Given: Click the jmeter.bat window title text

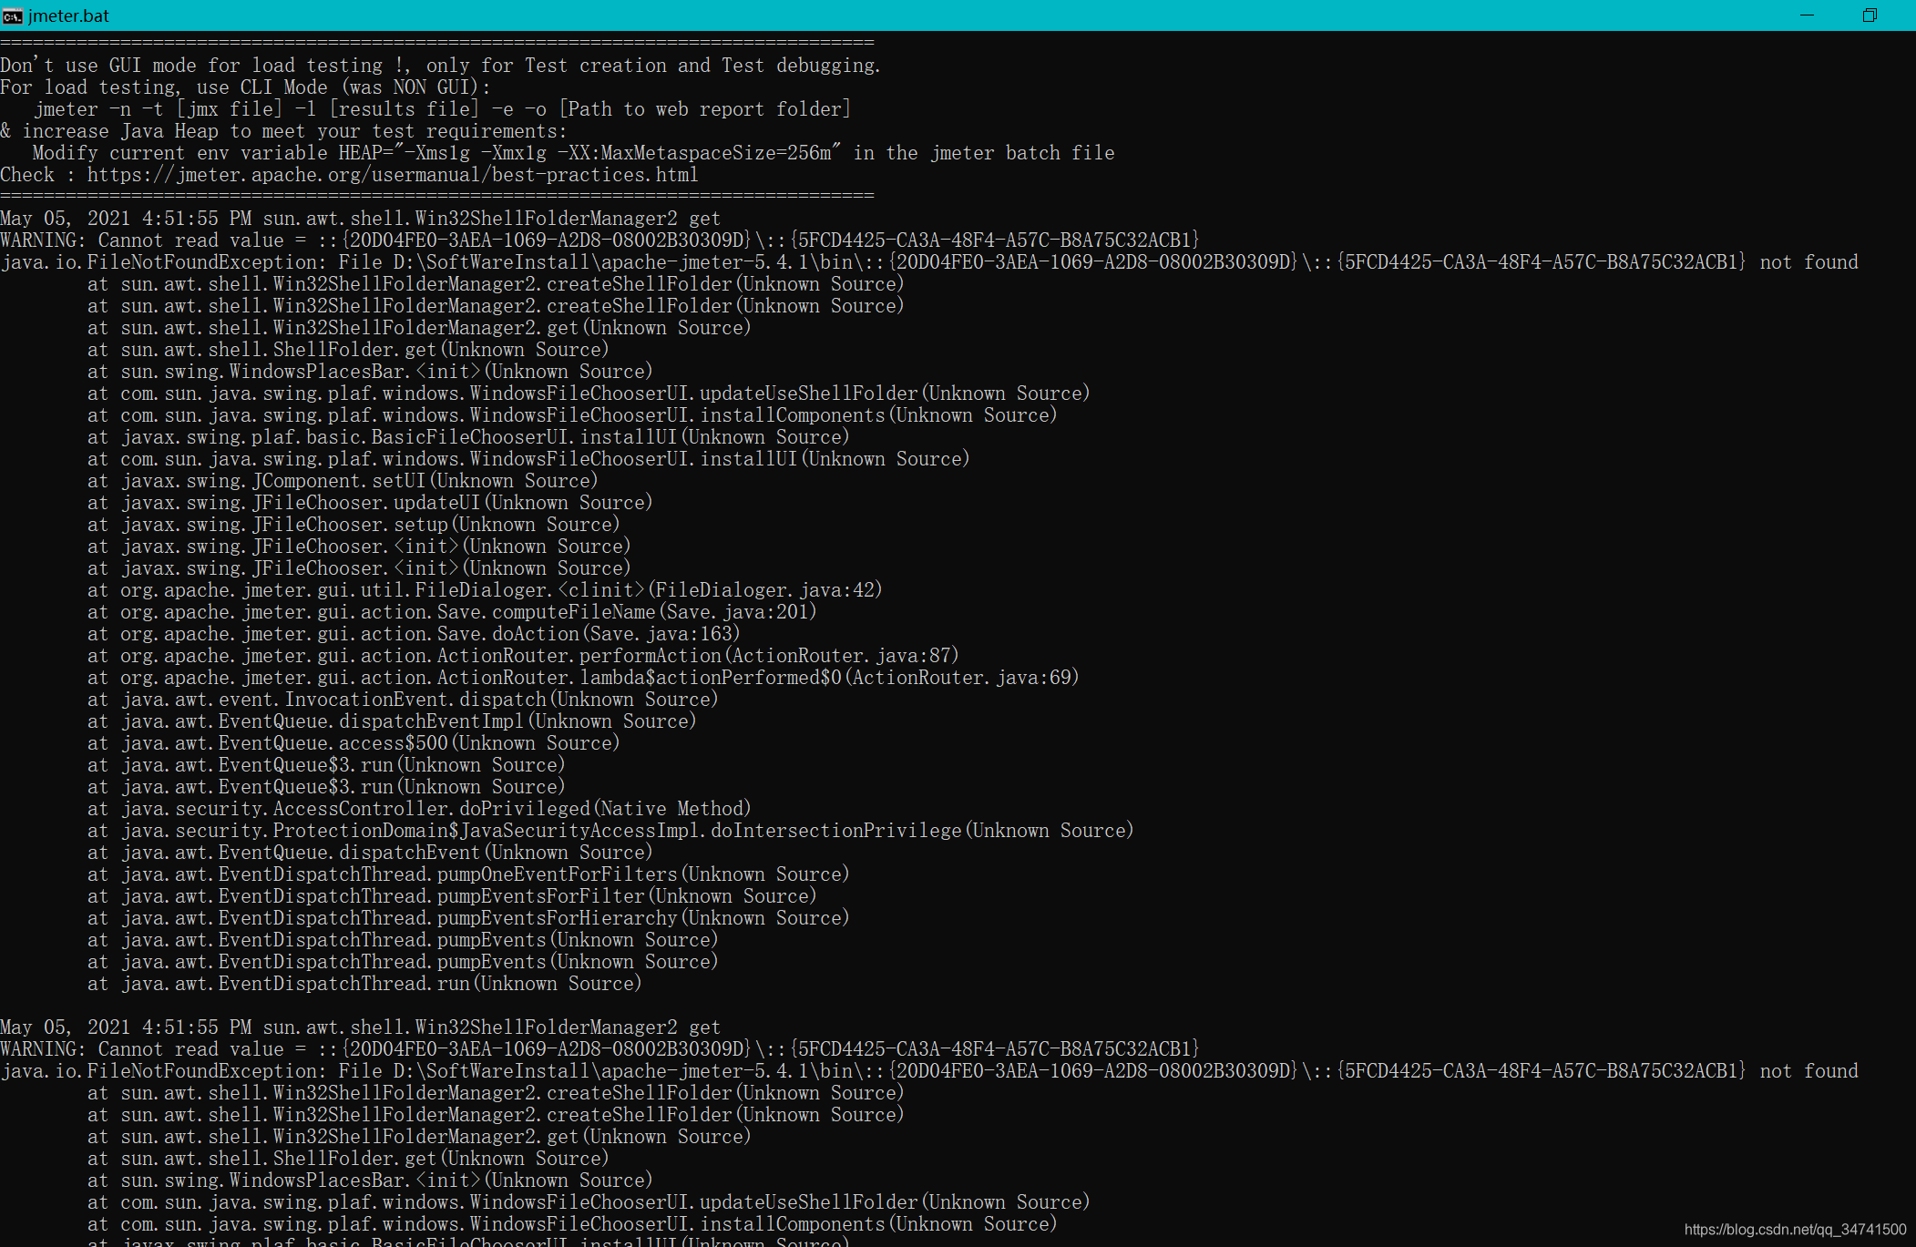Looking at the screenshot, I should pos(68,15).
